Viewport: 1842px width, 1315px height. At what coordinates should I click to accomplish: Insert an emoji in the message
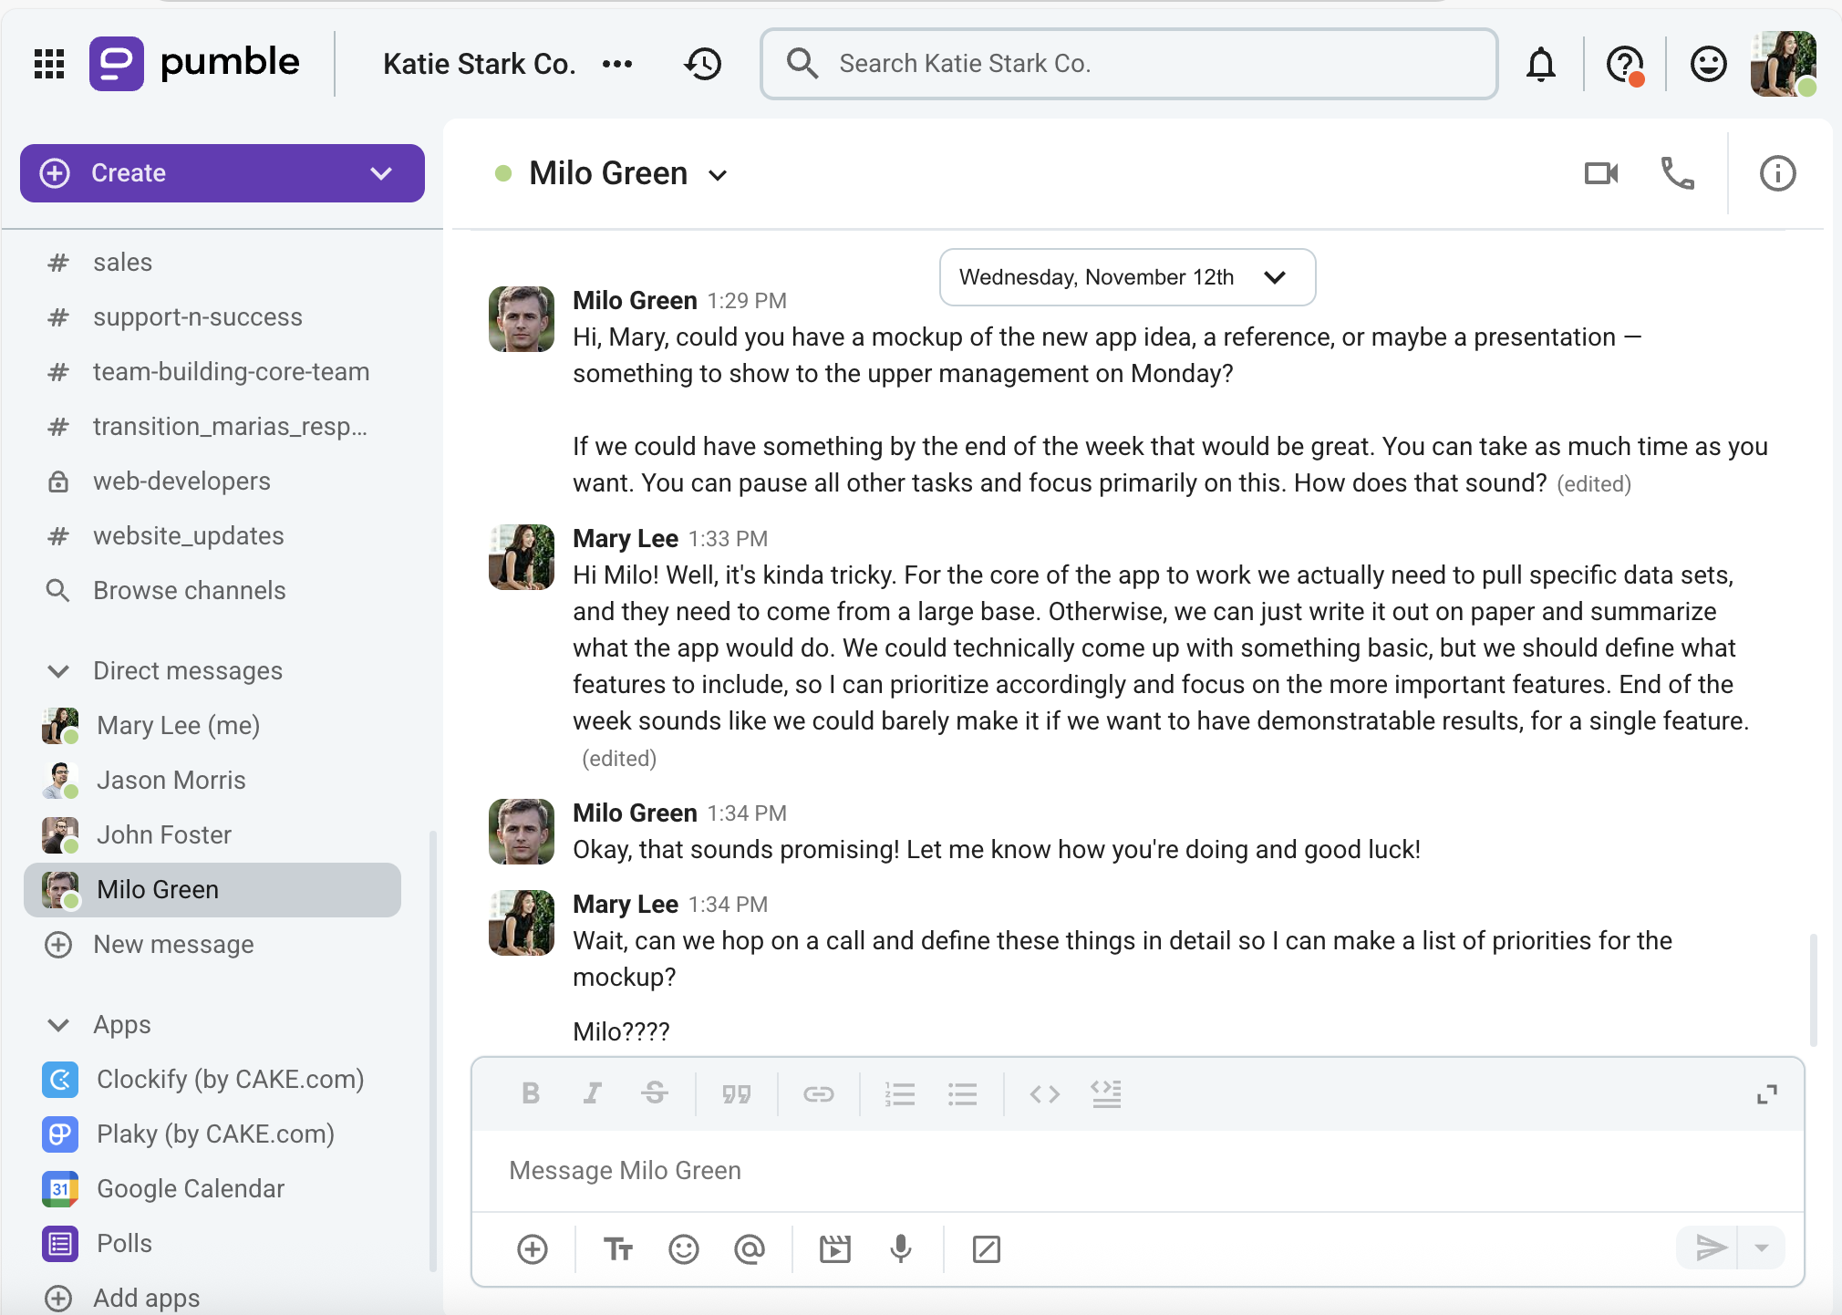point(683,1248)
